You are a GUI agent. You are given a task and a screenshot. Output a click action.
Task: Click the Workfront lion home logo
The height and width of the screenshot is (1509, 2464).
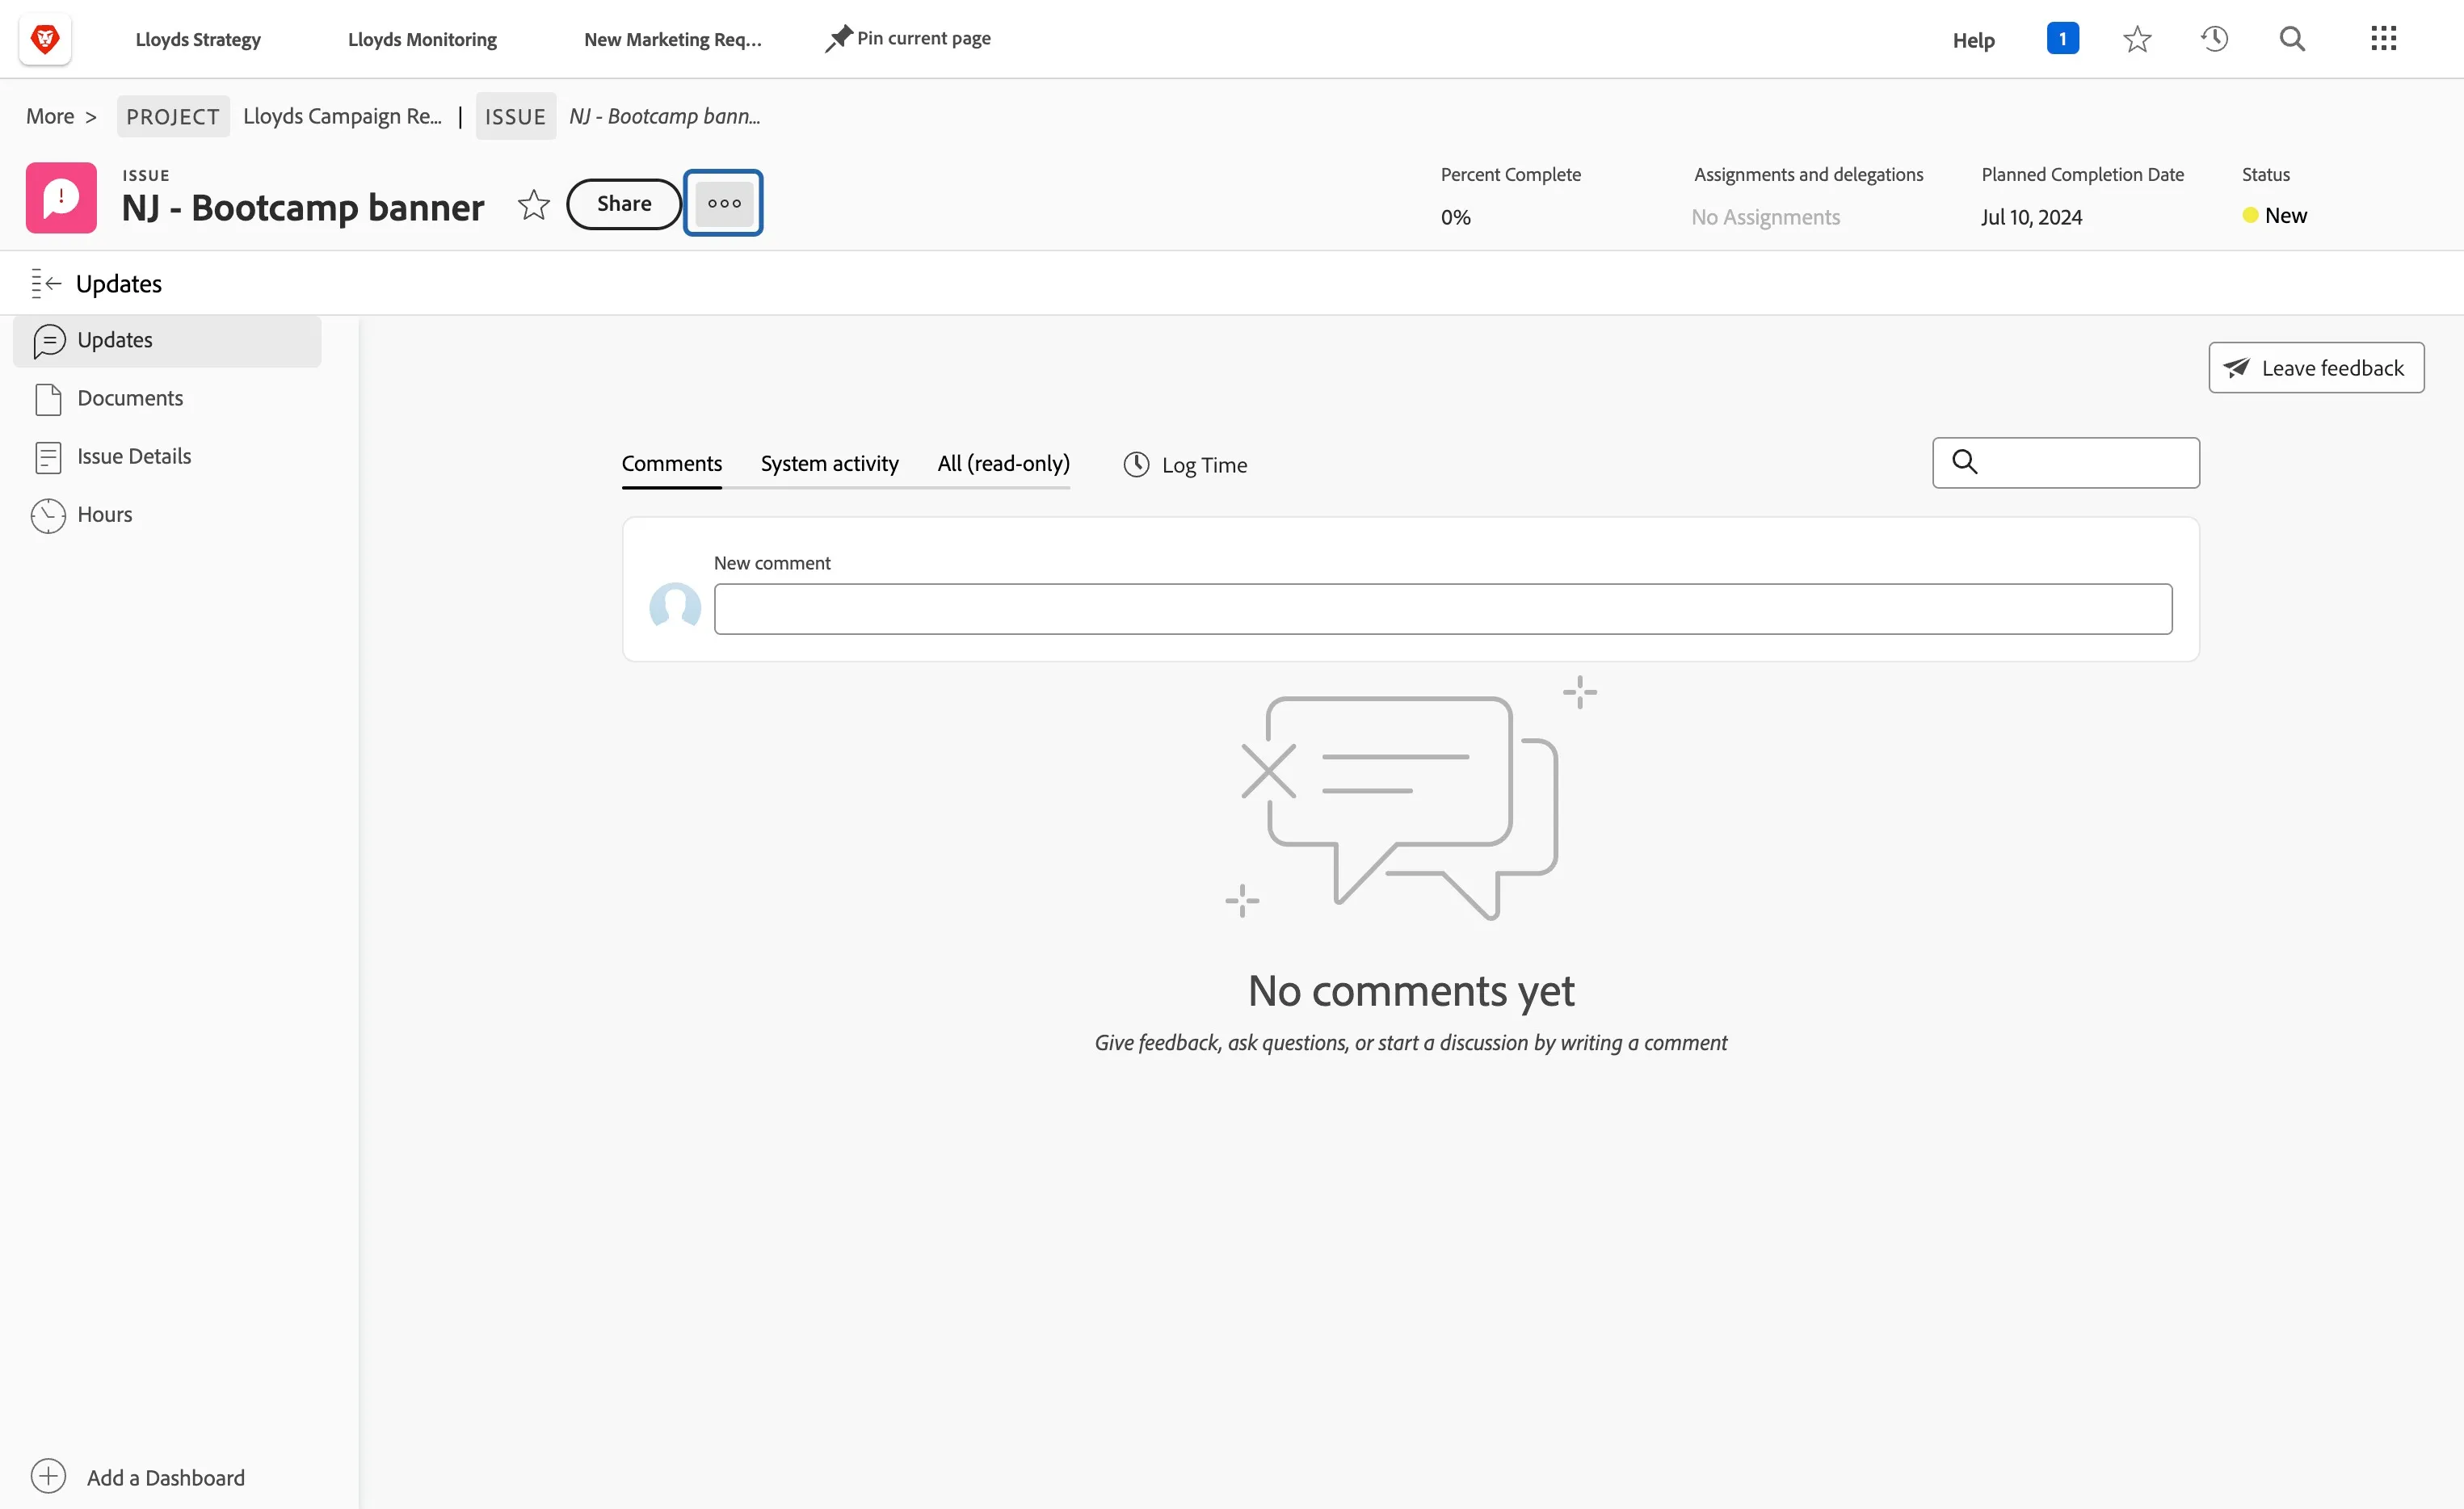click(x=45, y=39)
